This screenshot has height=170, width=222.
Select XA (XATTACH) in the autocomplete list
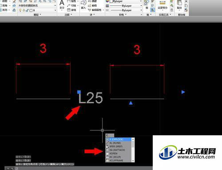[118, 150]
